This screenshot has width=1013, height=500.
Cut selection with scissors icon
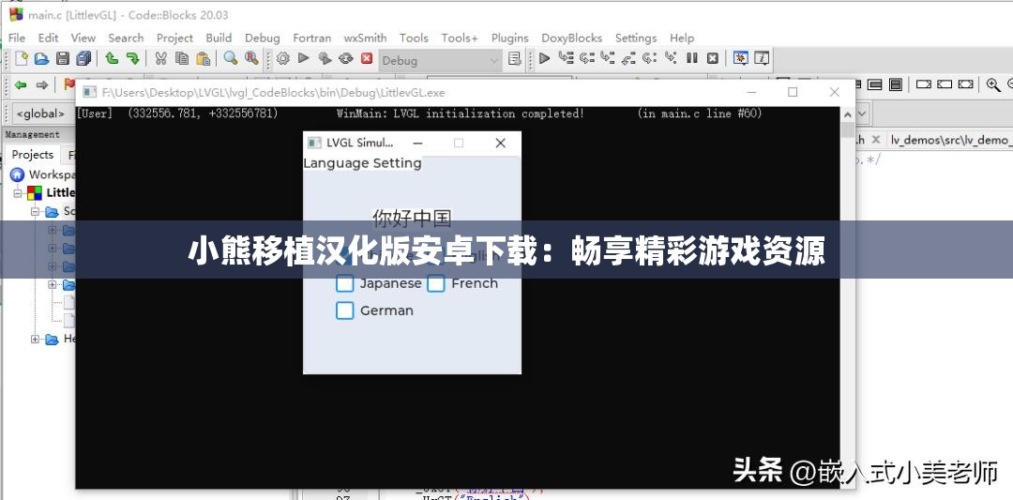[x=161, y=59]
